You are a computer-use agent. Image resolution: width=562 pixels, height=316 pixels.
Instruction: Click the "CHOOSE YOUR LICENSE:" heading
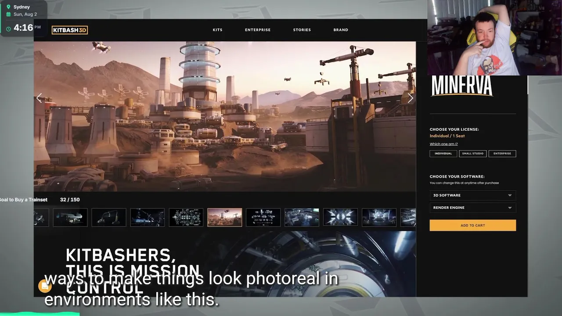(454, 129)
